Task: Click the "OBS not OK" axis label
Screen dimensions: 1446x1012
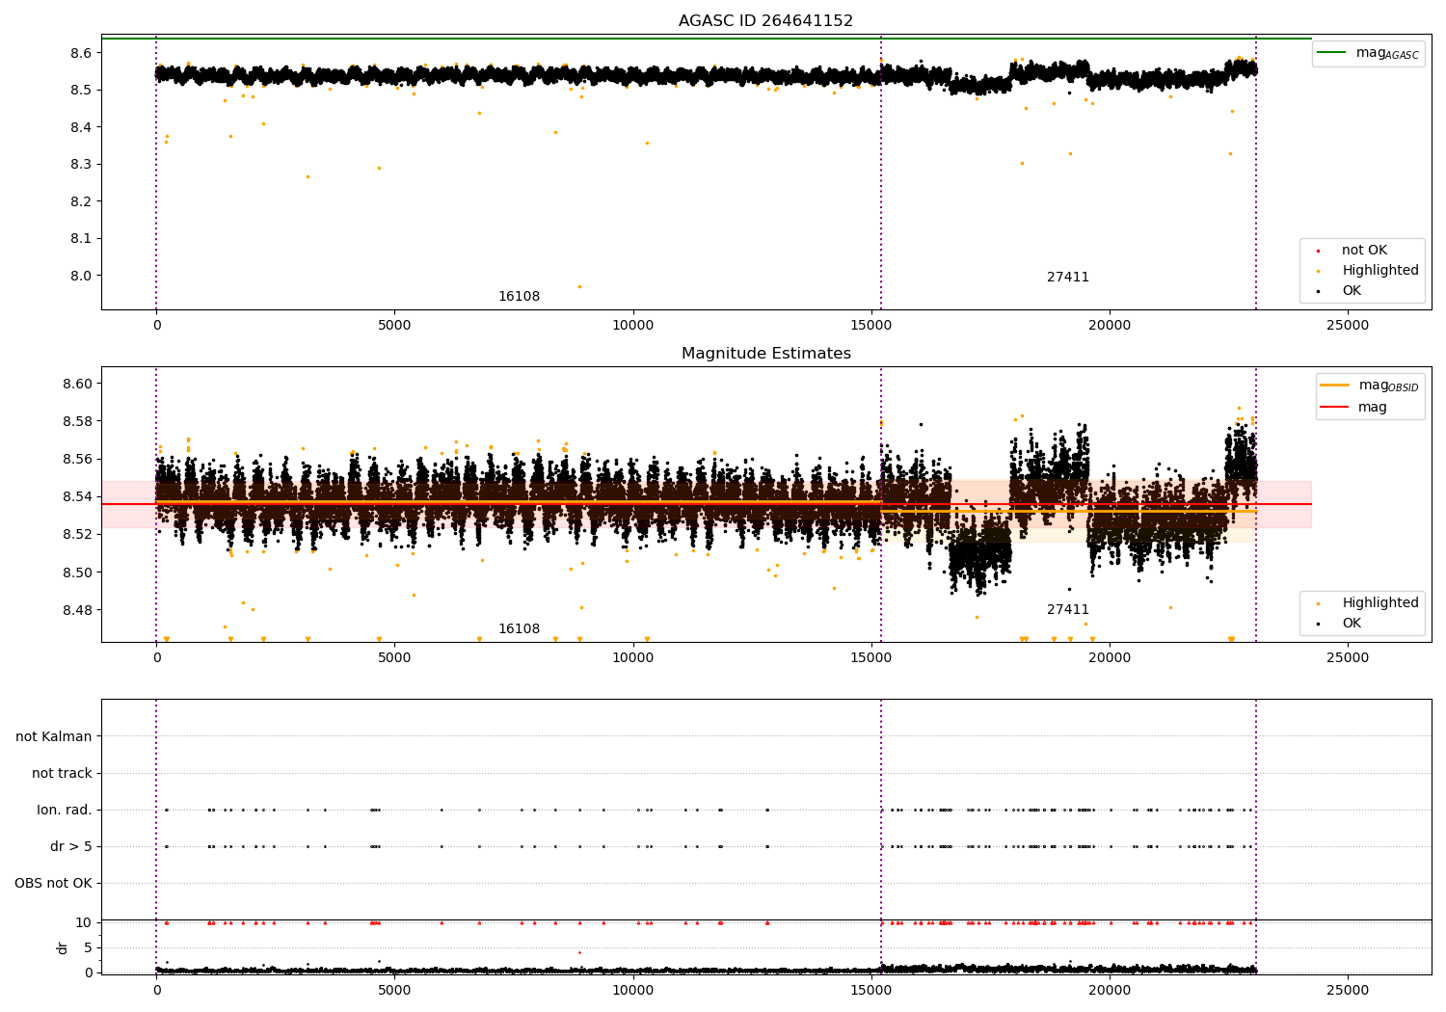Action: coord(53,883)
